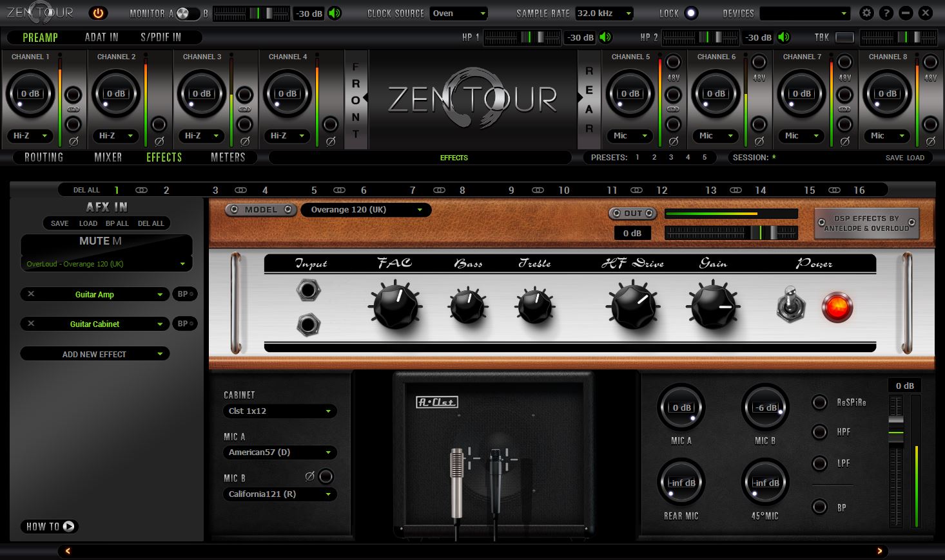
Task: Switch to the MIXER tab
Action: (108, 157)
